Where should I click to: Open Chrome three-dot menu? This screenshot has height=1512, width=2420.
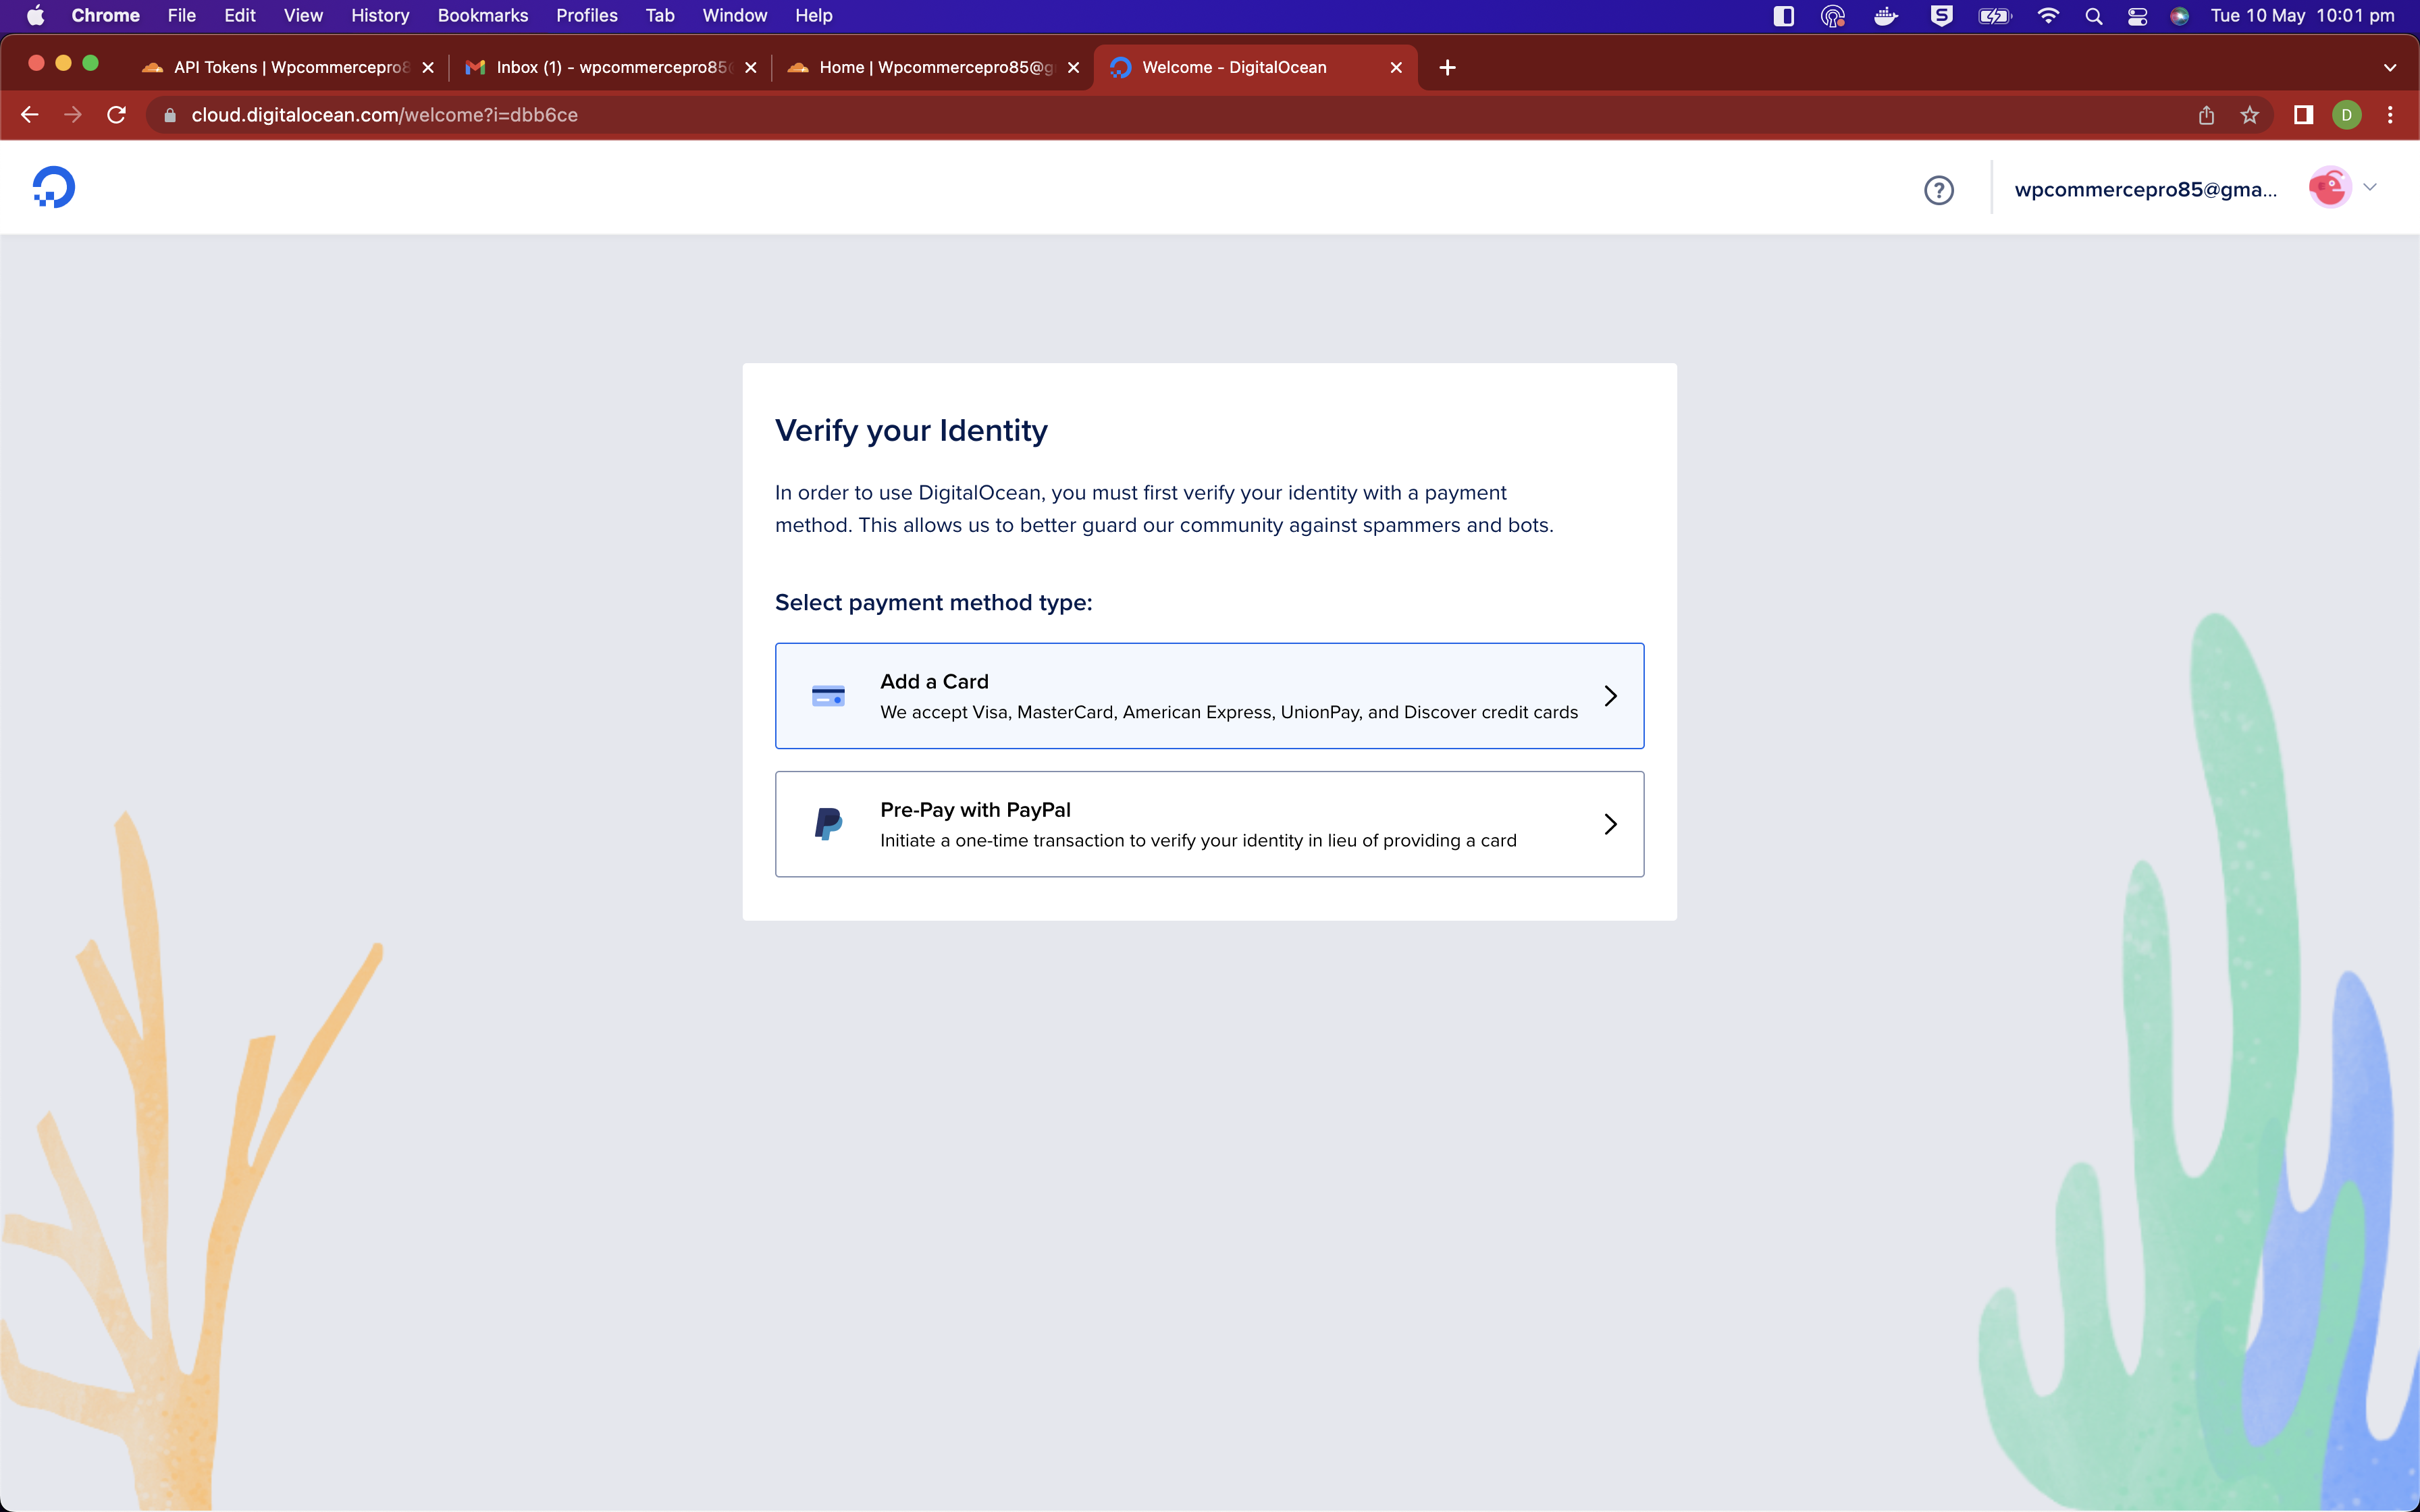click(x=2390, y=115)
